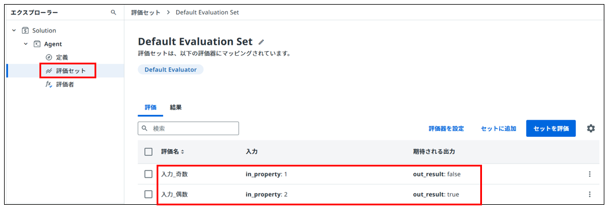Screen dimensions: 609x210
Task: Select the 評価 tab
Action: (150, 107)
